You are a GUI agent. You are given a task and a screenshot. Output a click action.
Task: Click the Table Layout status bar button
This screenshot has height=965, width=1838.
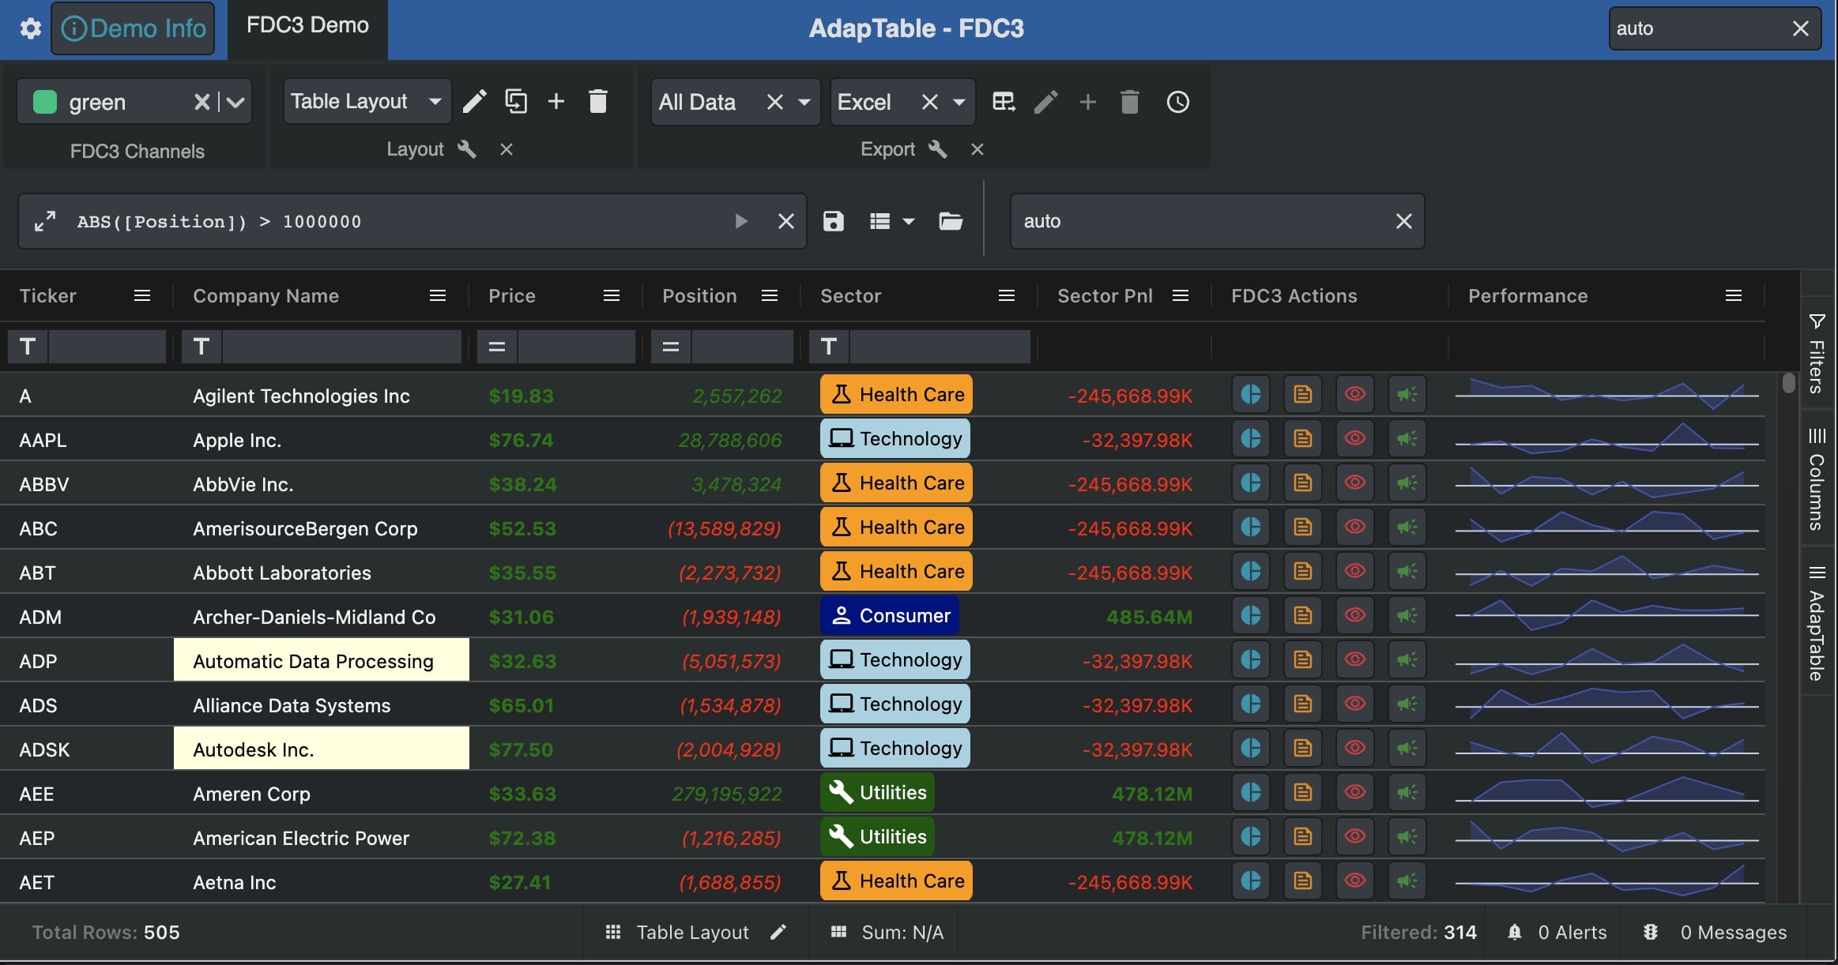692,933
